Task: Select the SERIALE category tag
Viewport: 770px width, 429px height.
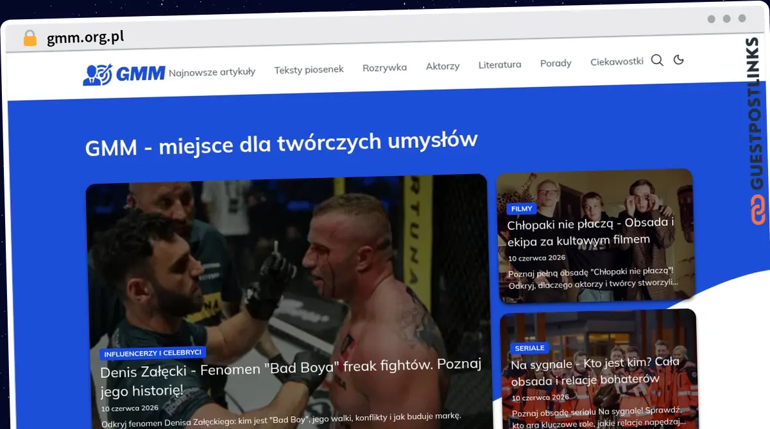Action: pos(530,348)
